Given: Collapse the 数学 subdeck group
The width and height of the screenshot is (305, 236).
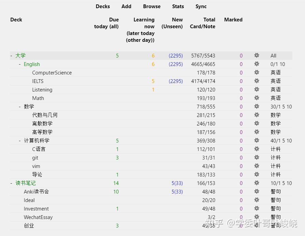Looking at the screenshot, I should (20, 106).
